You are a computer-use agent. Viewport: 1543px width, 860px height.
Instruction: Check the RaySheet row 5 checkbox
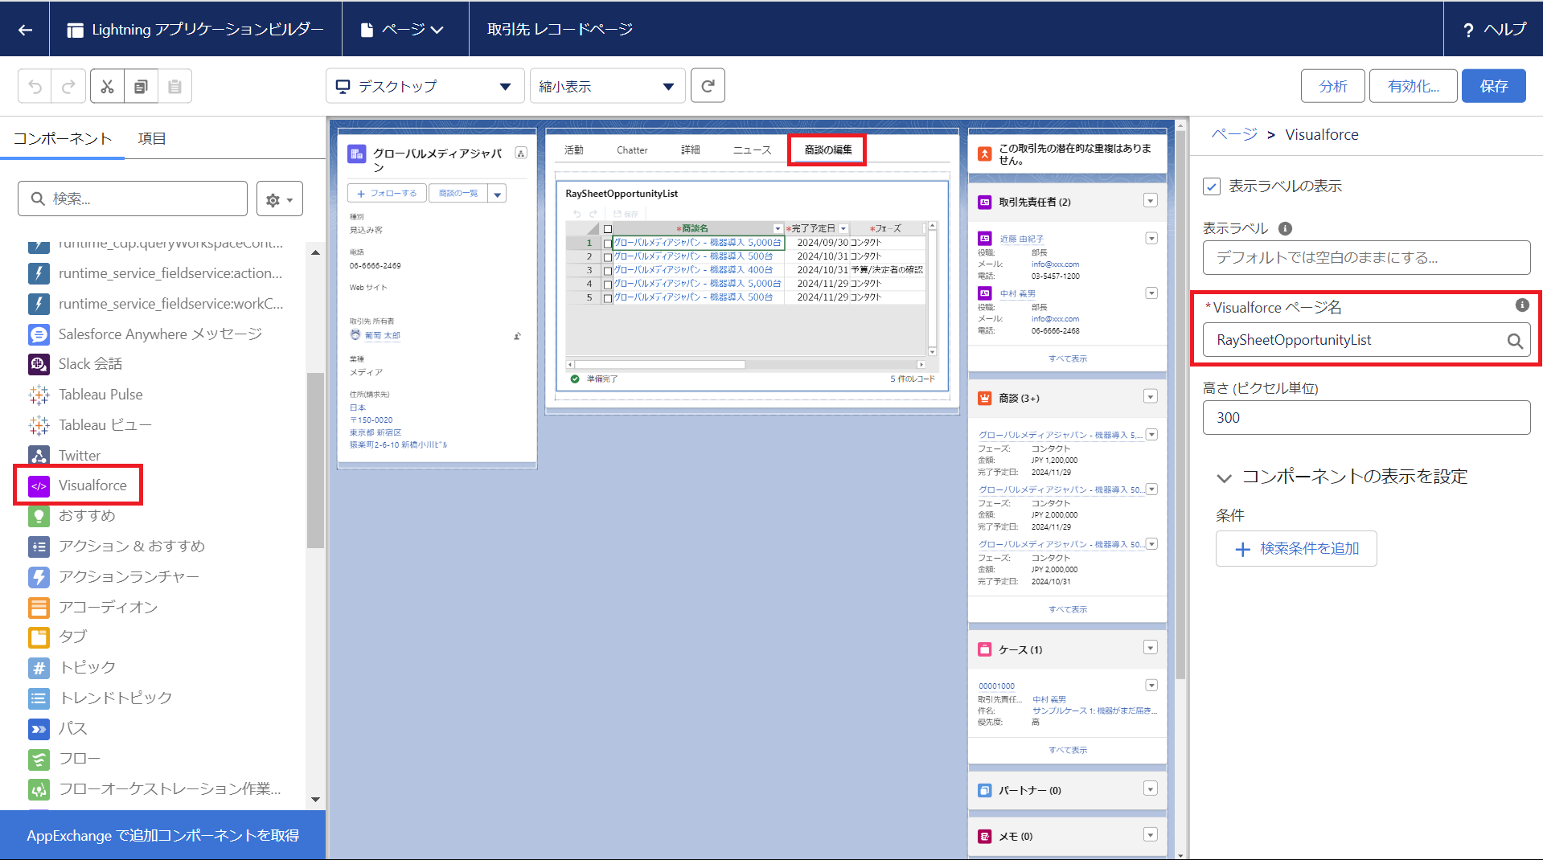[x=608, y=297]
